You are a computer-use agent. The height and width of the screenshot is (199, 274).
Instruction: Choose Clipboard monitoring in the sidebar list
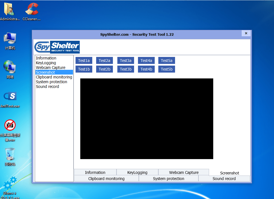(54, 77)
